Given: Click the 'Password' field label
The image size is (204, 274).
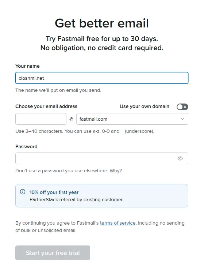Looking at the screenshot, I should click(x=26, y=146).
